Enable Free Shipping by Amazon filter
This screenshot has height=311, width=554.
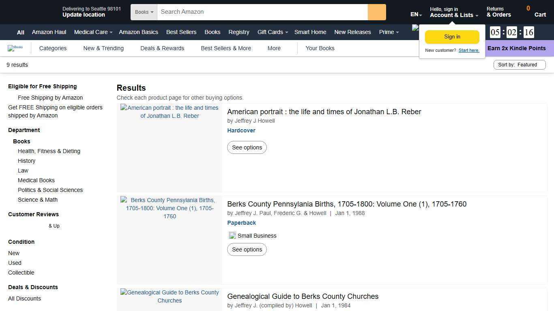(50, 98)
